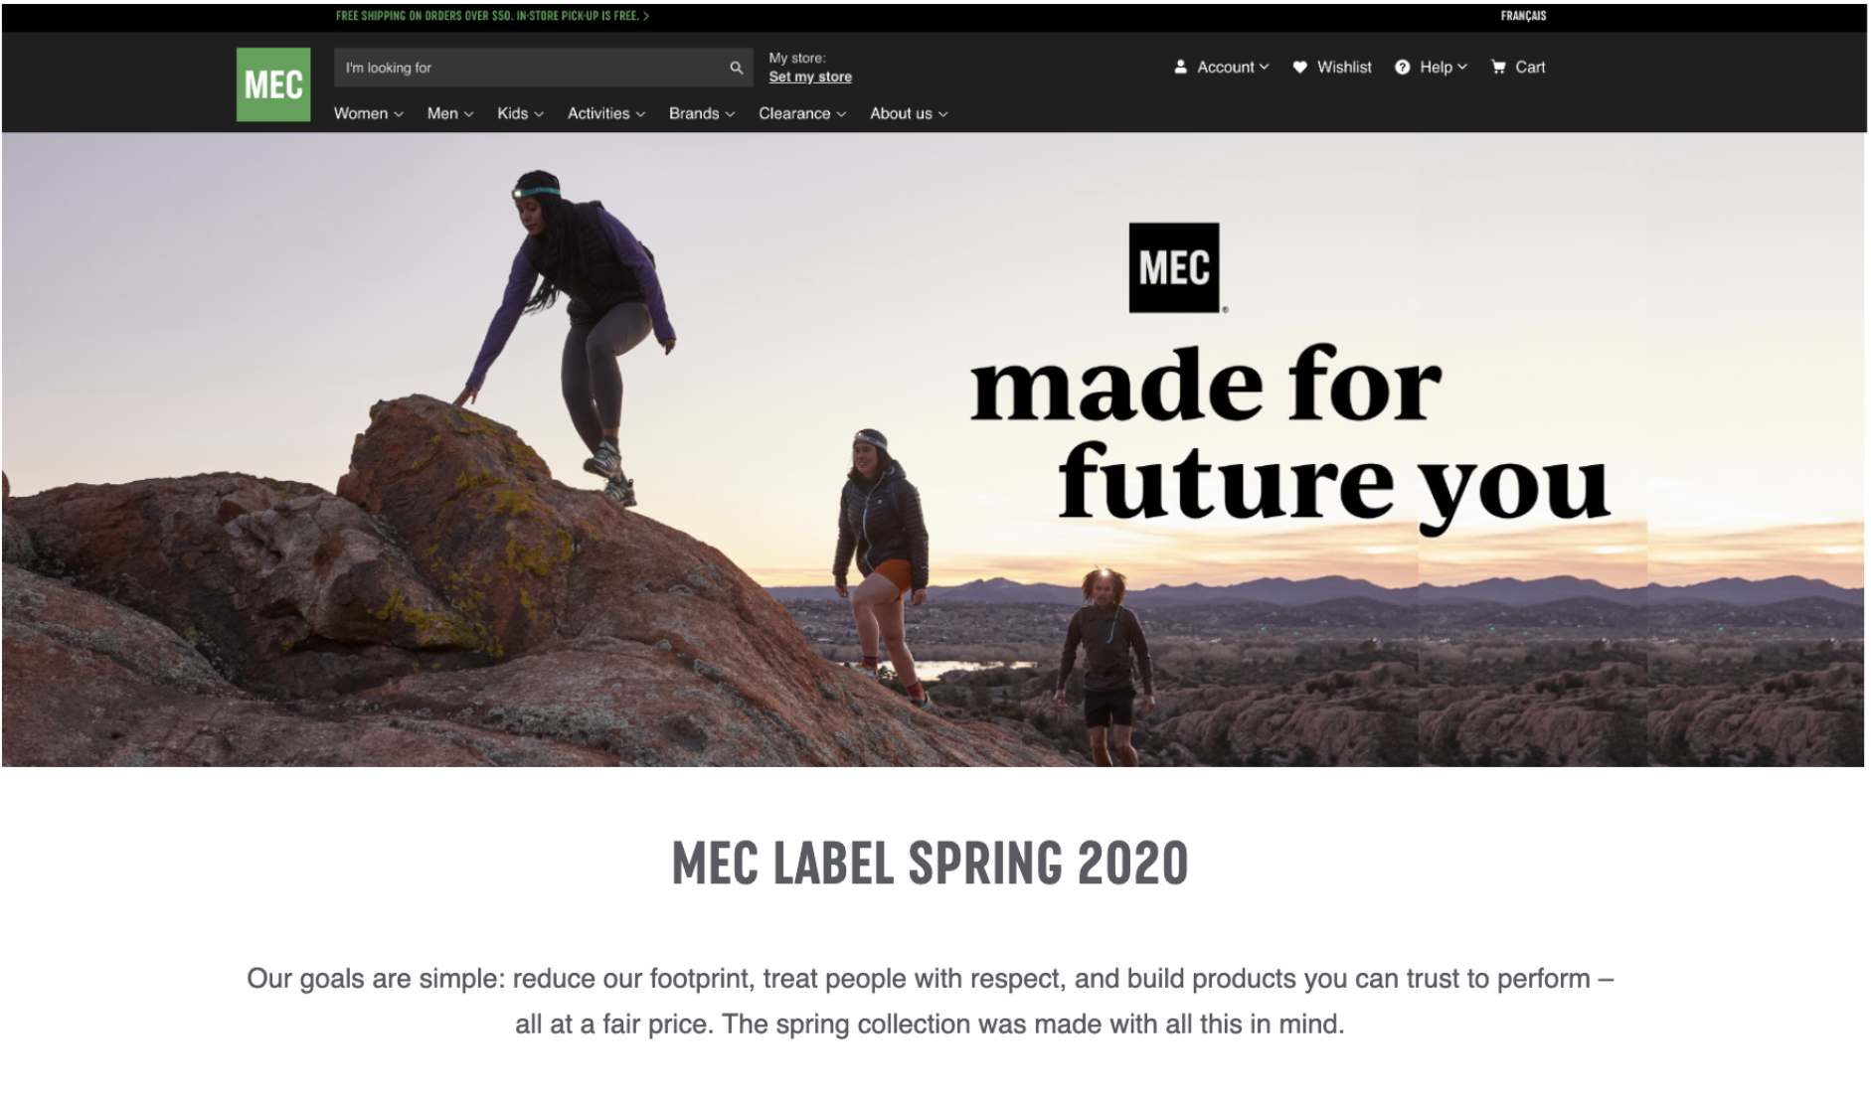Switch language to Français

[x=1523, y=16]
